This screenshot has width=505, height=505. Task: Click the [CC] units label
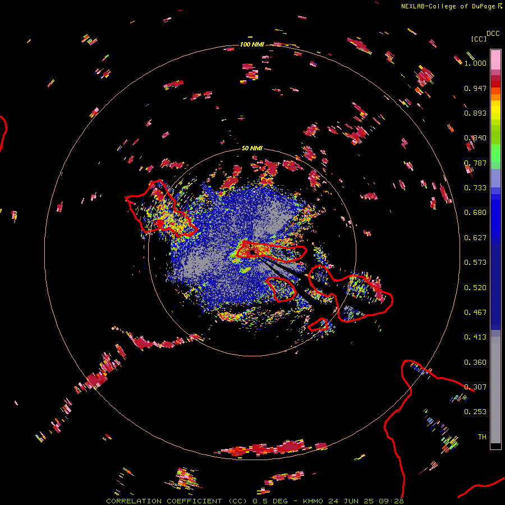(479, 39)
